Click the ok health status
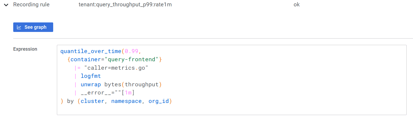The image size is (413, 119). pyautogui.click(x=297, y=4)
